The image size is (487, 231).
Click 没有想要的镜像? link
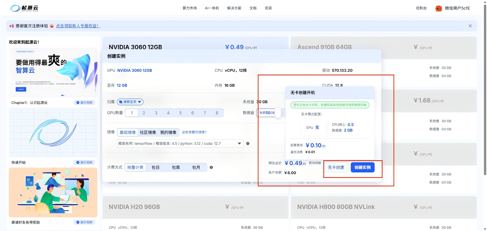[194, 132]
